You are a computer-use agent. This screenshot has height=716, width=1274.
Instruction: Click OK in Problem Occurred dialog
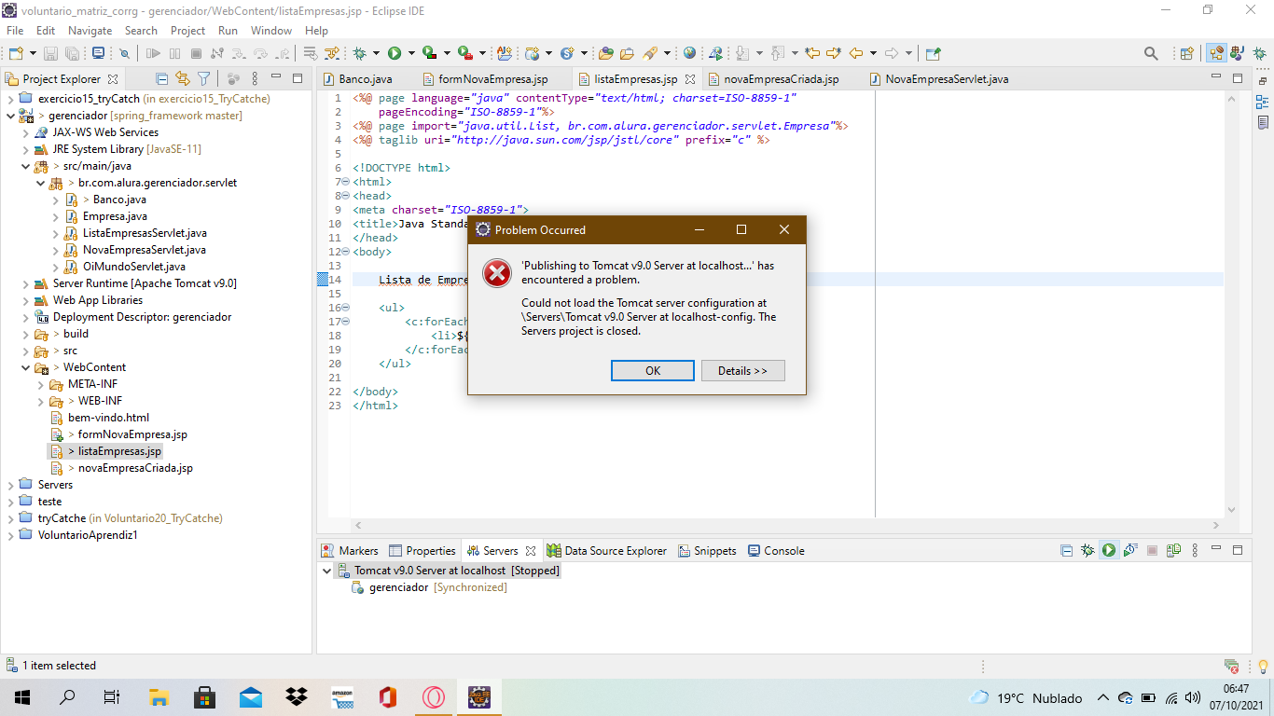click(x=653, y=371)
